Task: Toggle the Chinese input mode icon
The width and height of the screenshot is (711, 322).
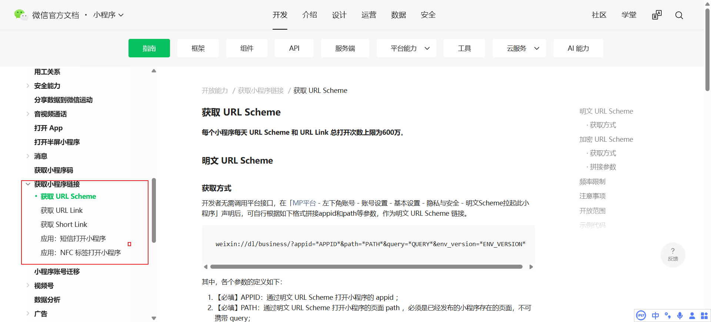Action: coord(655,316)
